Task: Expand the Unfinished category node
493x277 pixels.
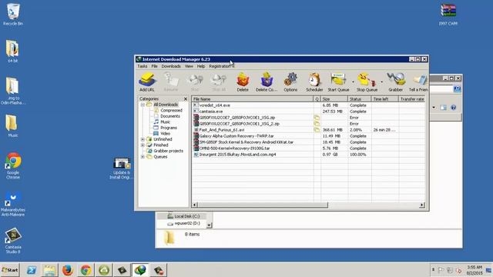Action: click(x=143, y=139)
